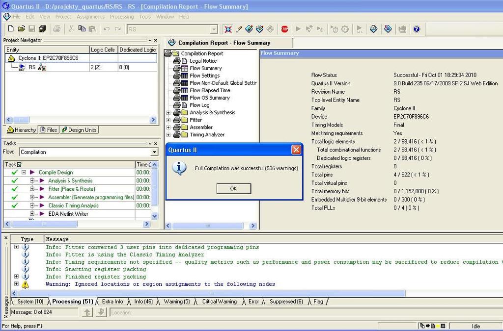This screenshot has width=503, height=331.
Task: Click the blue Help question mark icon
Action: pos(417,29)
